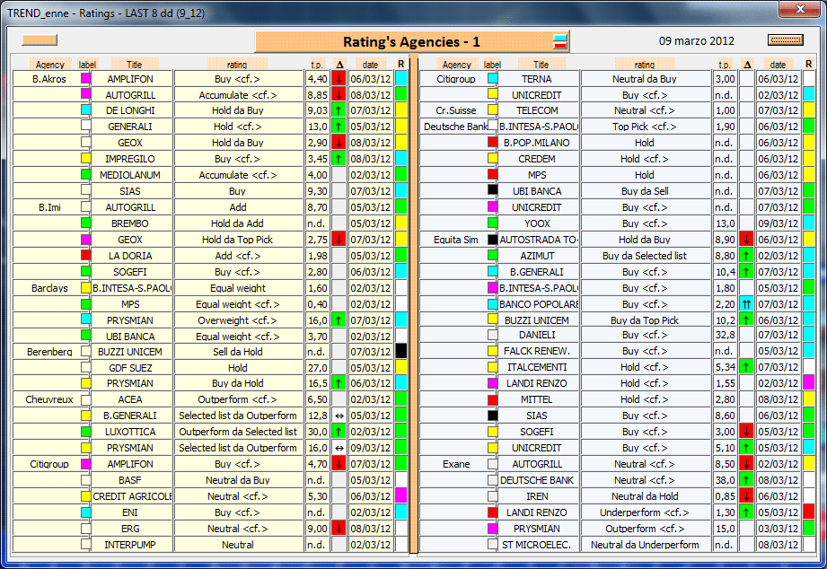The height and width of the screenshot is (569, 827).
Task: Click the red down arrow in B.Imi GEOX row
Action: click(x=339, y=240)
